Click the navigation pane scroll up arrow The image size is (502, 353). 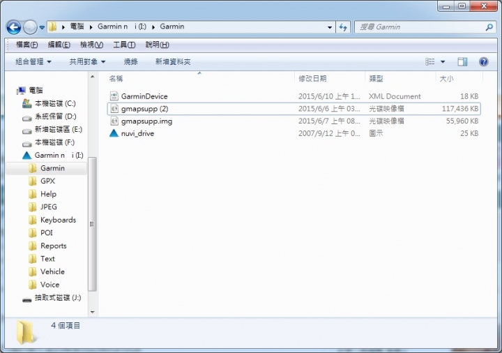point(92,77)
